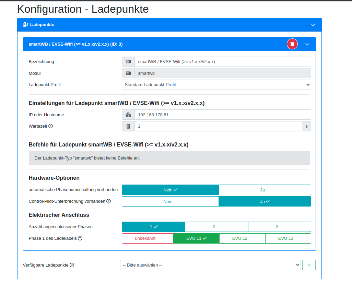Click the 'bietet keine Befehle an' notice
The width and height of the screenshot is (352, 282).
[x=169, y=158]
